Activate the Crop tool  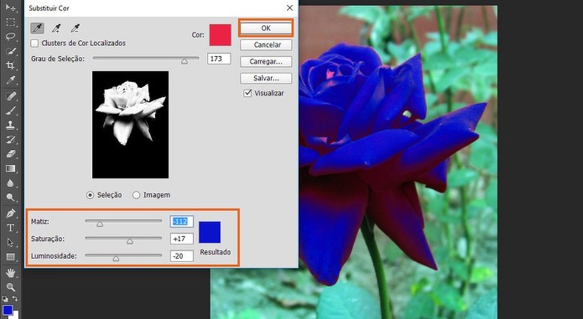pos(11,65)
